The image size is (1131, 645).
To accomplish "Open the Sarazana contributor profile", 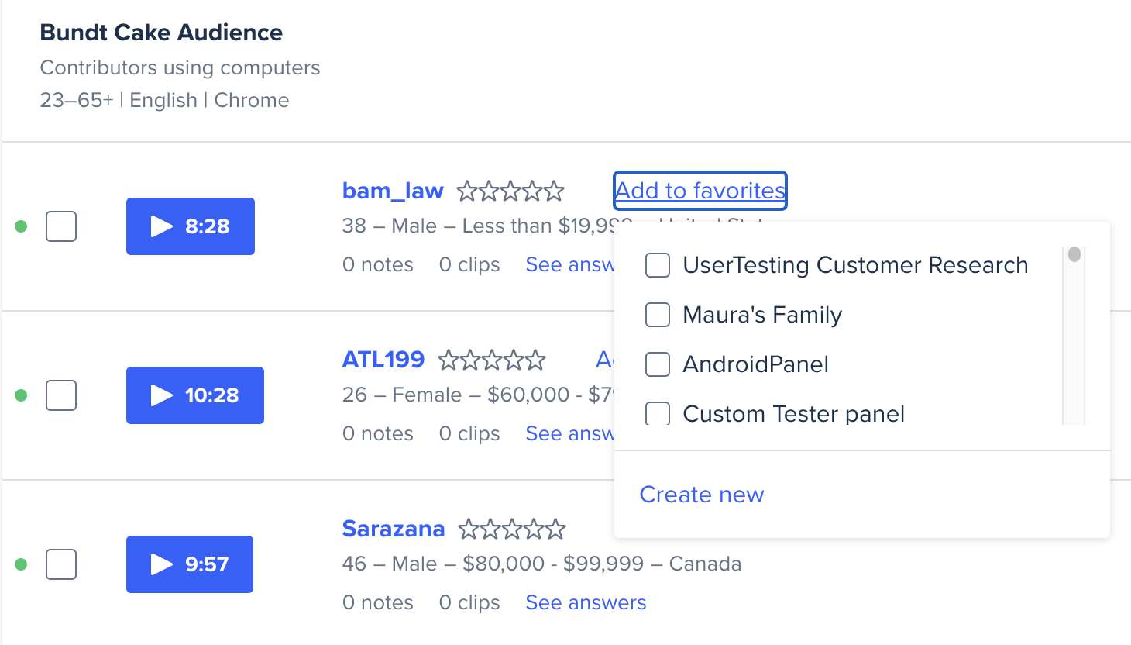I will click(394, 529).
